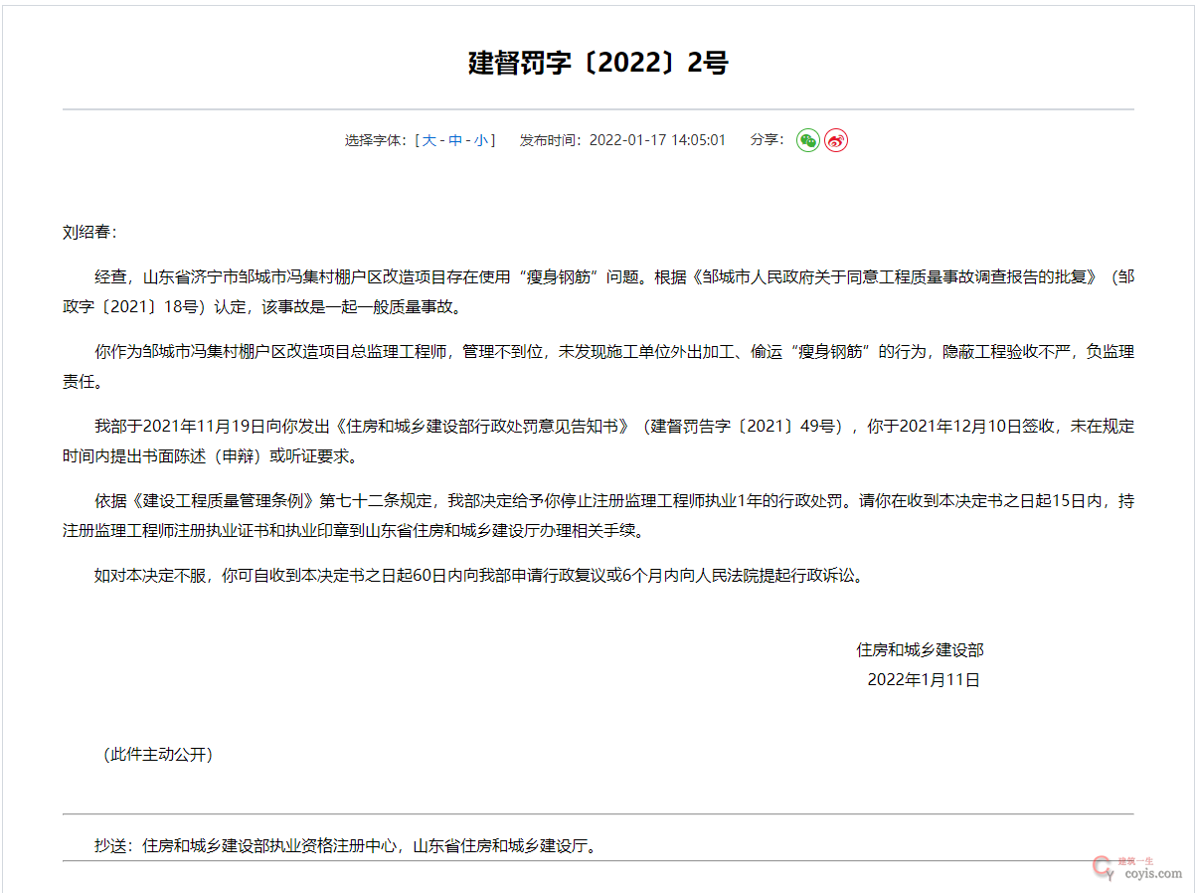Click the addressee name 刘绍春

(89, 233)
